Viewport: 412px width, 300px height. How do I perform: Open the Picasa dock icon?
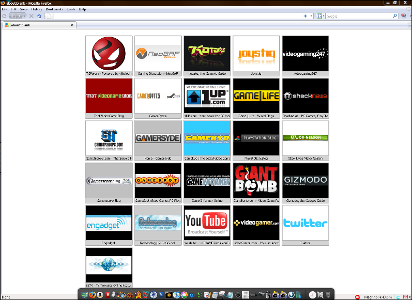(184, 295)
